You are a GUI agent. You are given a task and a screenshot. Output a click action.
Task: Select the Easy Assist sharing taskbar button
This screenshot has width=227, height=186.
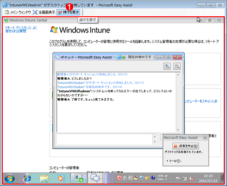click(79, 178)
